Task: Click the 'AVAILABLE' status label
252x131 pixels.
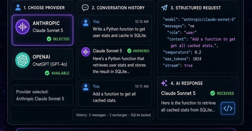Action: tap(60, 73)
